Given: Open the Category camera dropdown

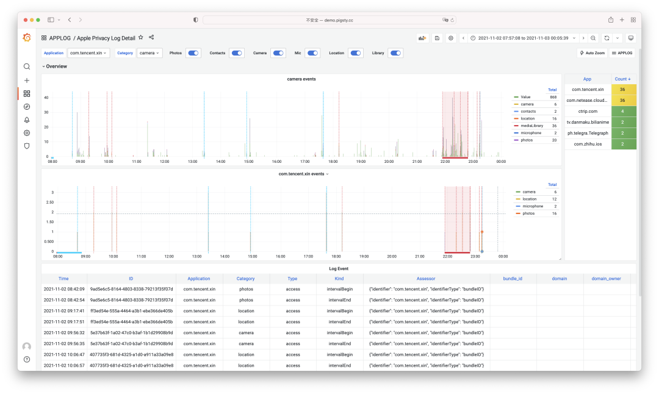Looking at the screenshot, I should [x=149, y=53].
